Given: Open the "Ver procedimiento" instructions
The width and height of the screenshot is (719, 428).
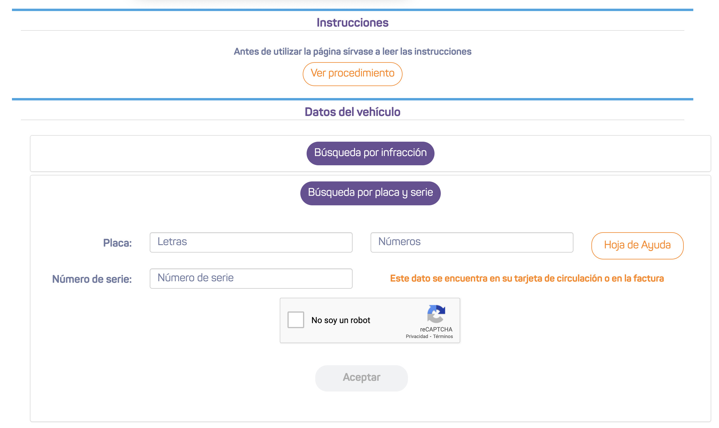Looking at the screenshot, I should [352, 74].
